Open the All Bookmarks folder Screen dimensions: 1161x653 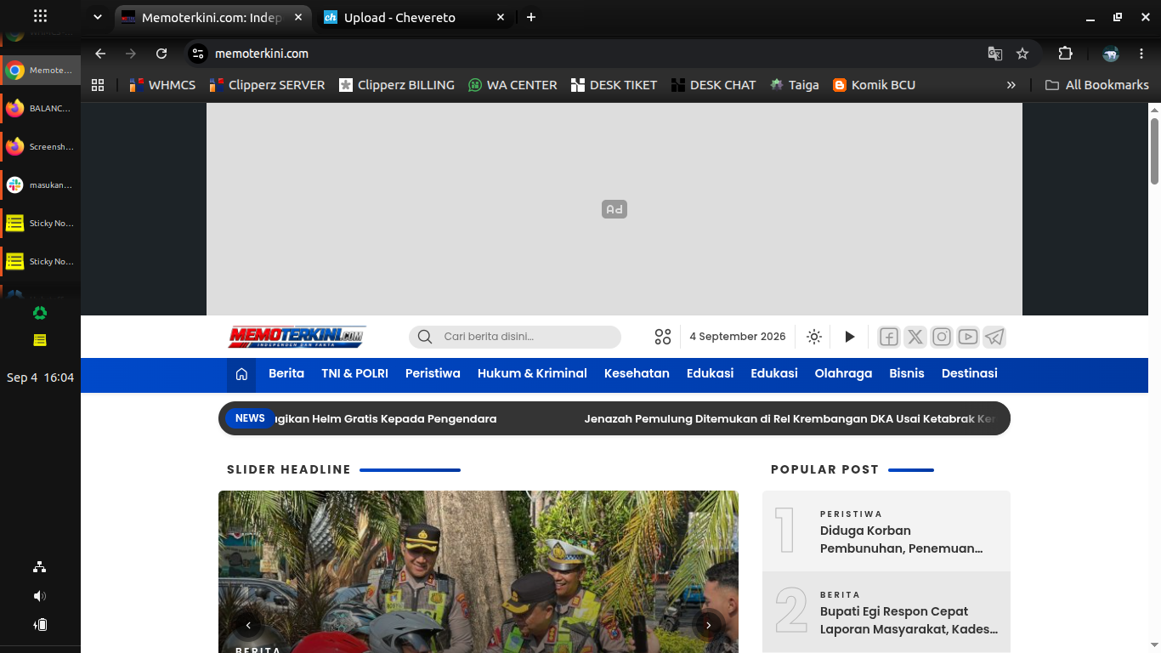click(x=1096, y=85)
